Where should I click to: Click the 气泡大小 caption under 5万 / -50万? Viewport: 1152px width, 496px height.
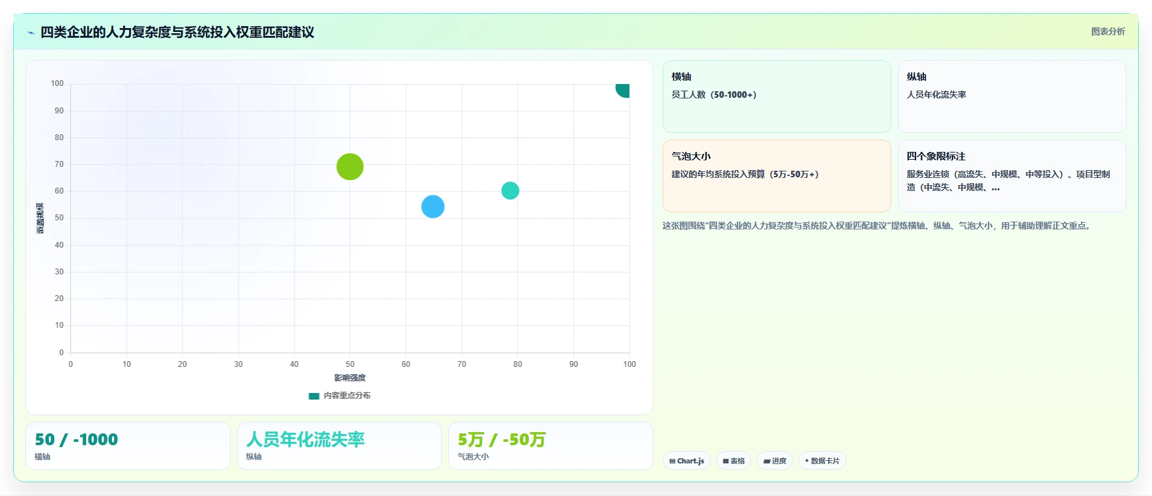click(x=473, y=457)
